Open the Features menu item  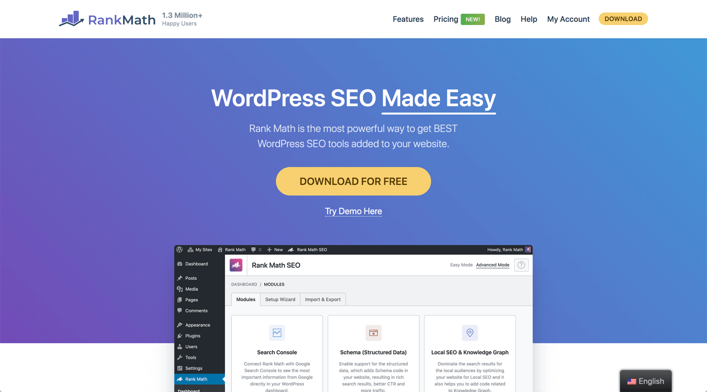pos(408,19)
